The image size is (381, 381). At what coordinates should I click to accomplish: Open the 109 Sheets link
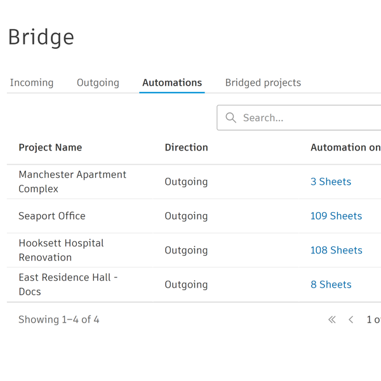[336, 216]
